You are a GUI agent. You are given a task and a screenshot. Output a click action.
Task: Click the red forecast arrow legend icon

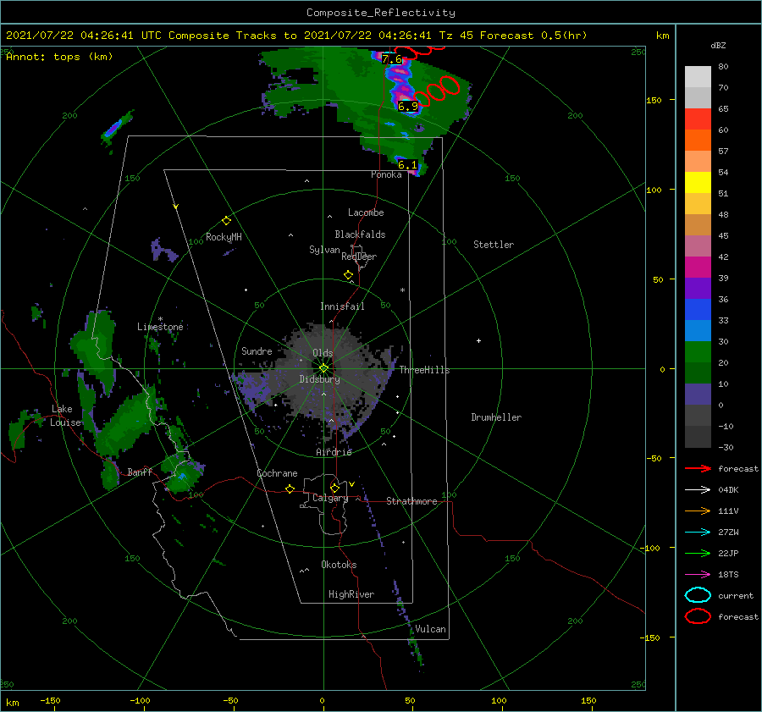click(x=698, y=468)
